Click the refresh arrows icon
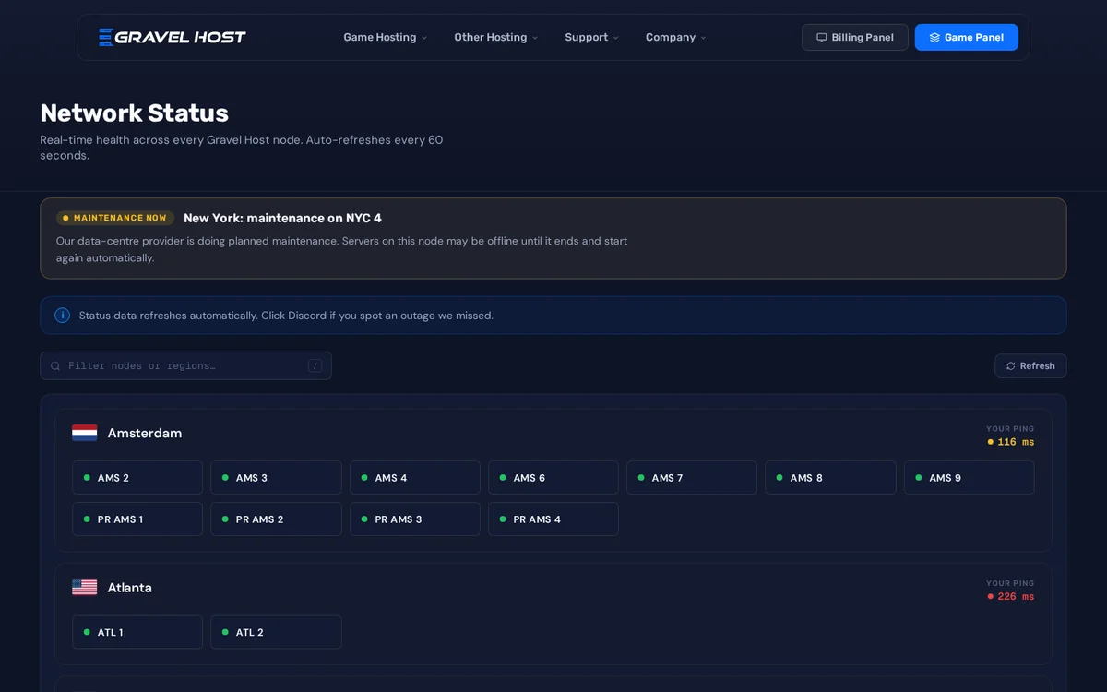The image size is (1107, 692). [1011, 366]
